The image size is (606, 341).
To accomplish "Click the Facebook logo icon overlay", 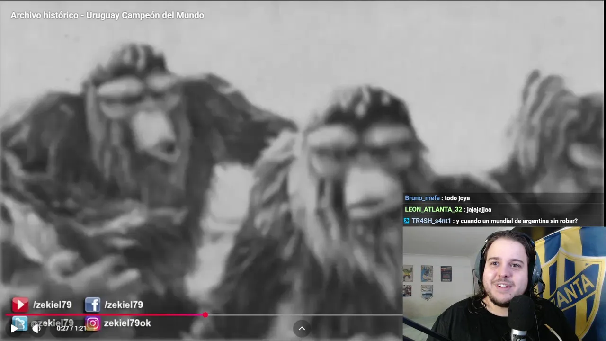I will click(x=92, y=305).
